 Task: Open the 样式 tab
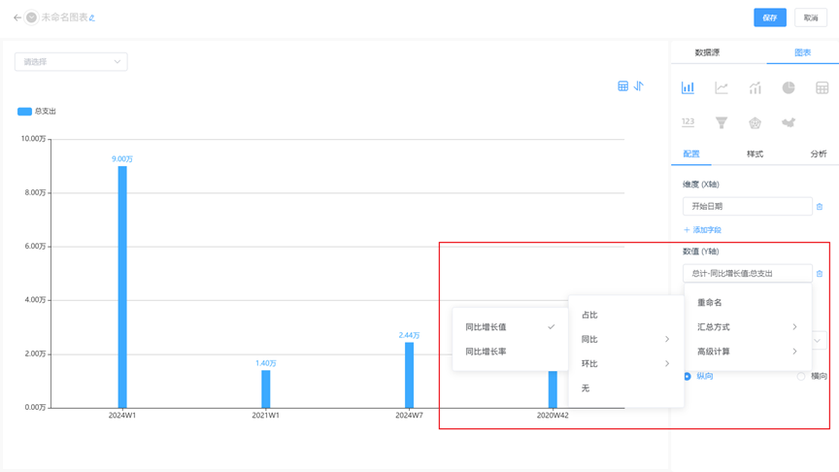[755, 154]
